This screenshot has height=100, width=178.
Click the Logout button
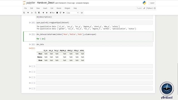coord(152,3)
